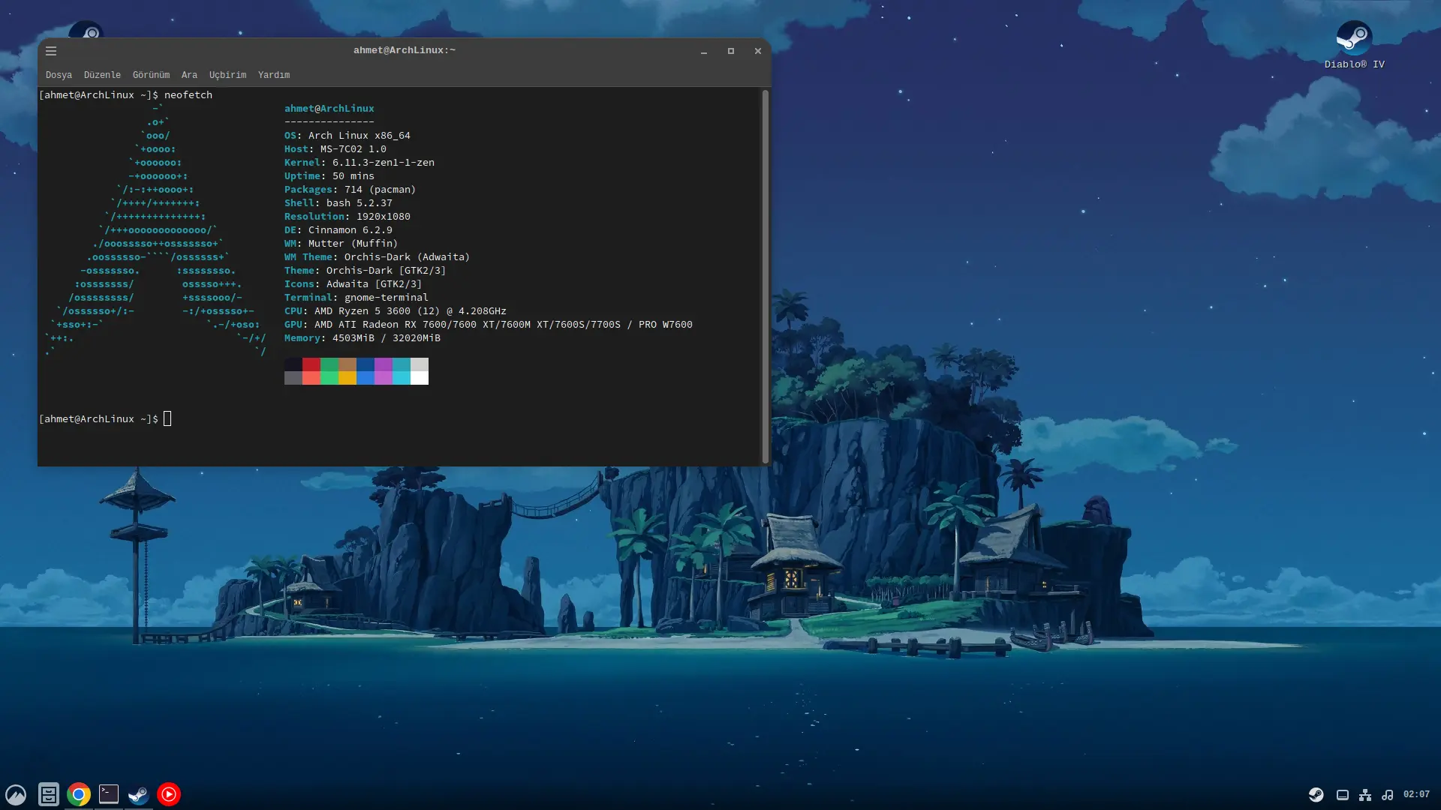The image size is (1441, 810).
Task: Open the Dosya menu
Action: 59,75
